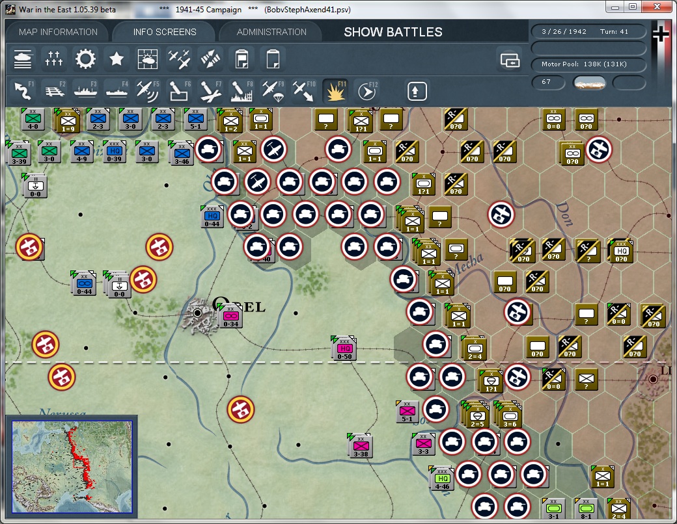Click the switch-window icon beside the date panel

[x=510, y=60]
